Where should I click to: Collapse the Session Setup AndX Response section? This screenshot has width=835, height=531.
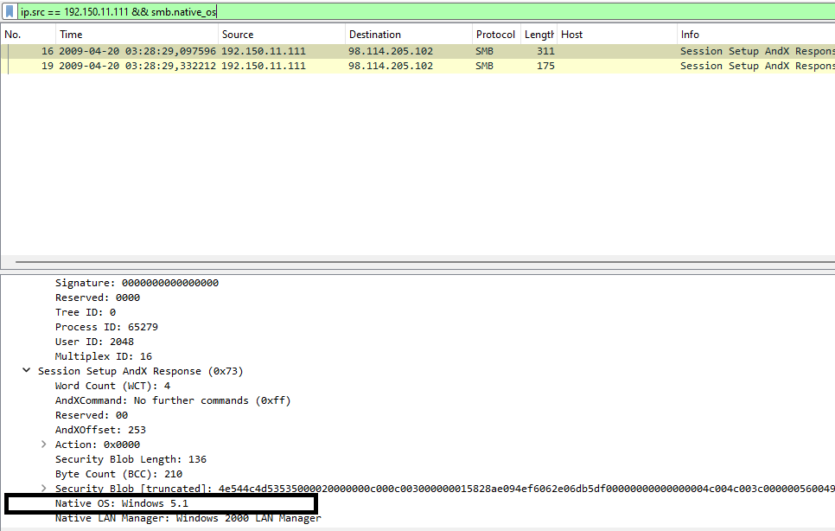pos(28,371)
